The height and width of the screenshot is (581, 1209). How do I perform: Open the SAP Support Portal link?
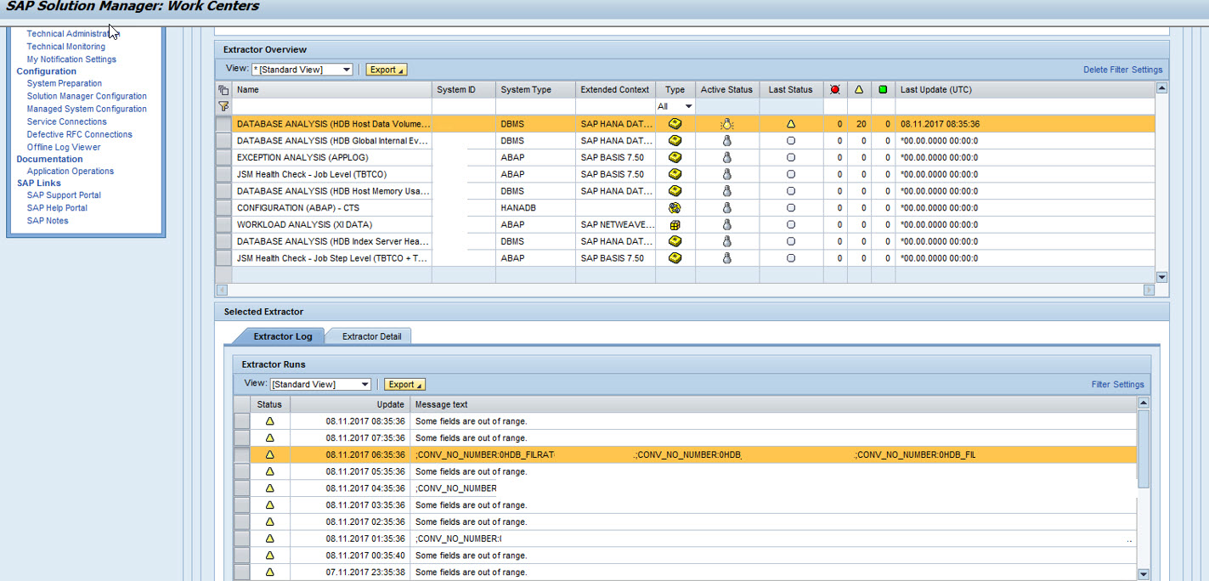pyautogui.click(x=64, y=195)
